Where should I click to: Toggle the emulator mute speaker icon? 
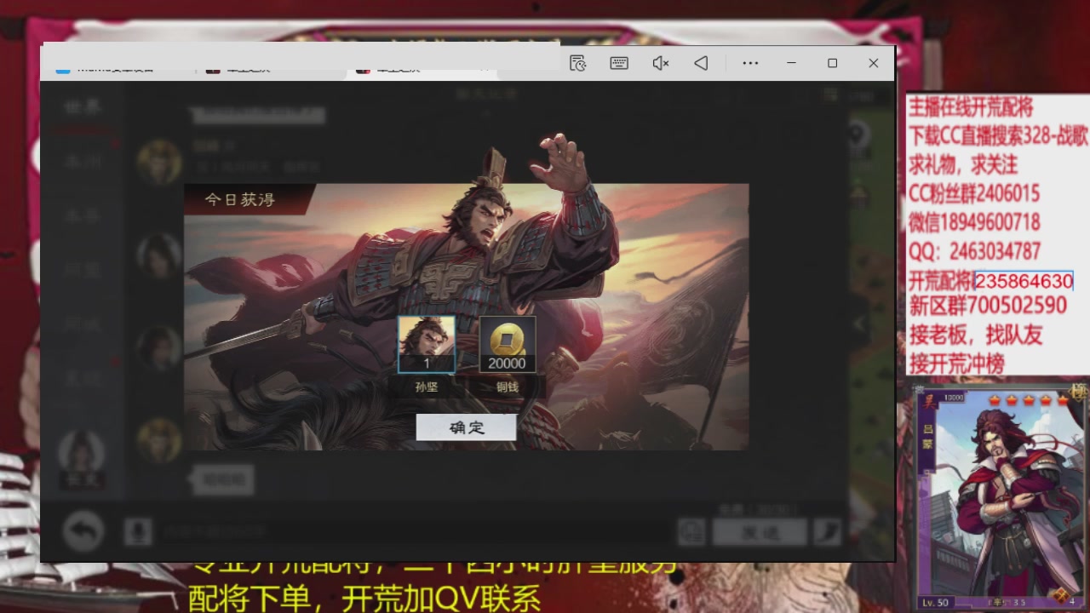[x=660, y=63]
